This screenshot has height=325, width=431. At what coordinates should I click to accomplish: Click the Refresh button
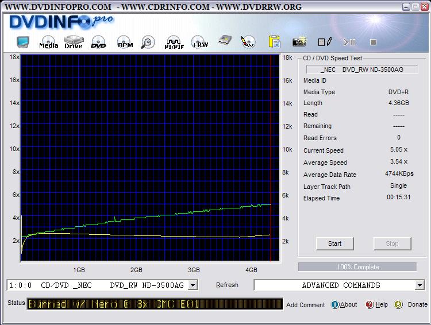[227, 285]
